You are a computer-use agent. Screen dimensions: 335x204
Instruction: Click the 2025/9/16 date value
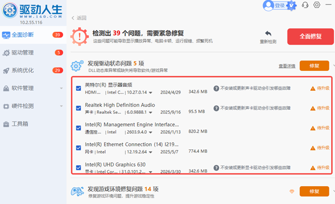coord(170,112)
